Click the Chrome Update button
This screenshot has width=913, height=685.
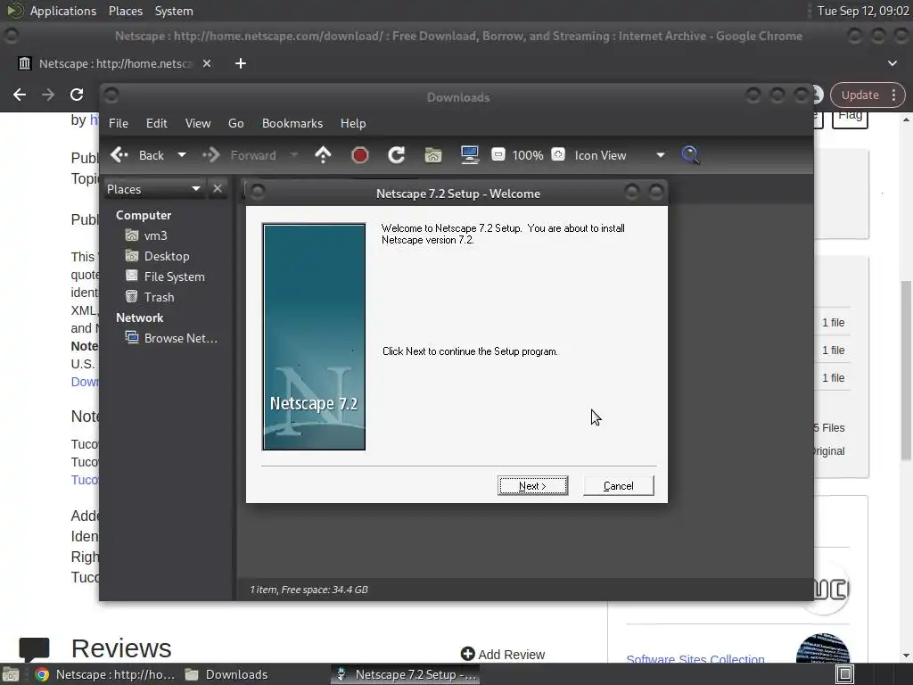point(860,95)
